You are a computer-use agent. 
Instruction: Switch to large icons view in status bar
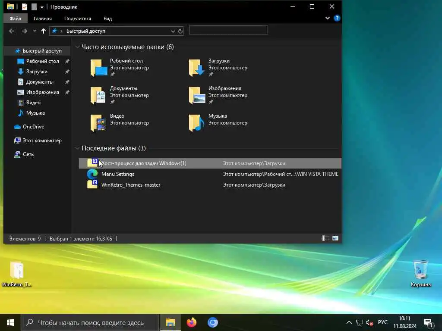click(x=335, y=238)
